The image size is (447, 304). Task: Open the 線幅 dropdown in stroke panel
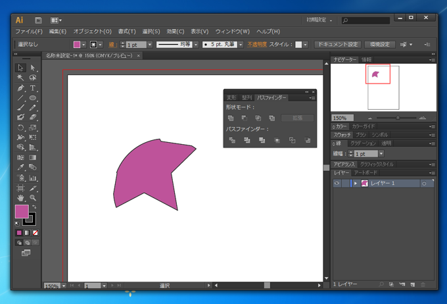tap(381, 154)
